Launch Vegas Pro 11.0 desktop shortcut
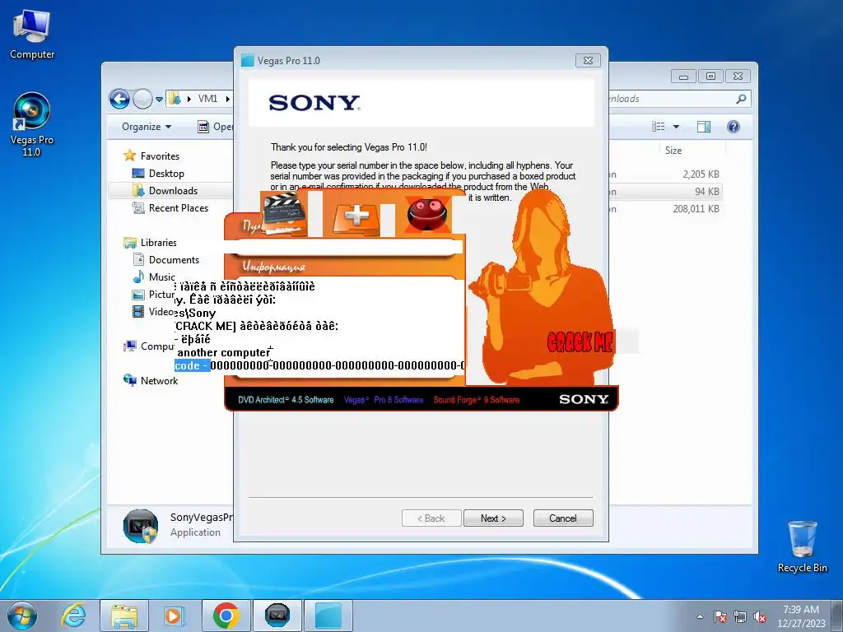 (x=32, y=125)
